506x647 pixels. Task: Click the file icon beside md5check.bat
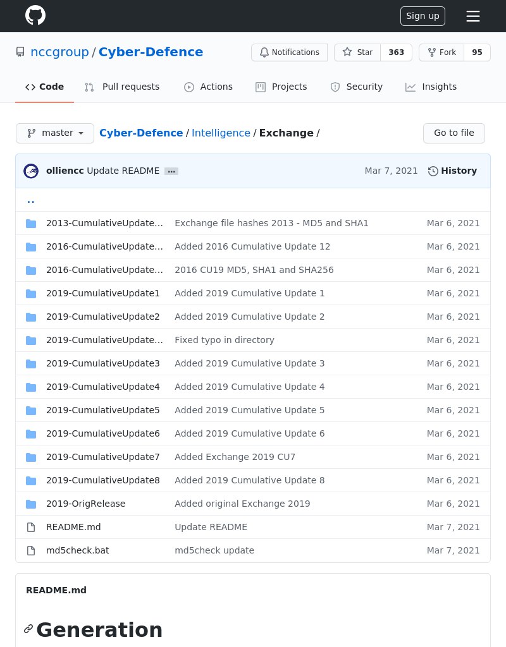pos(31,551)
